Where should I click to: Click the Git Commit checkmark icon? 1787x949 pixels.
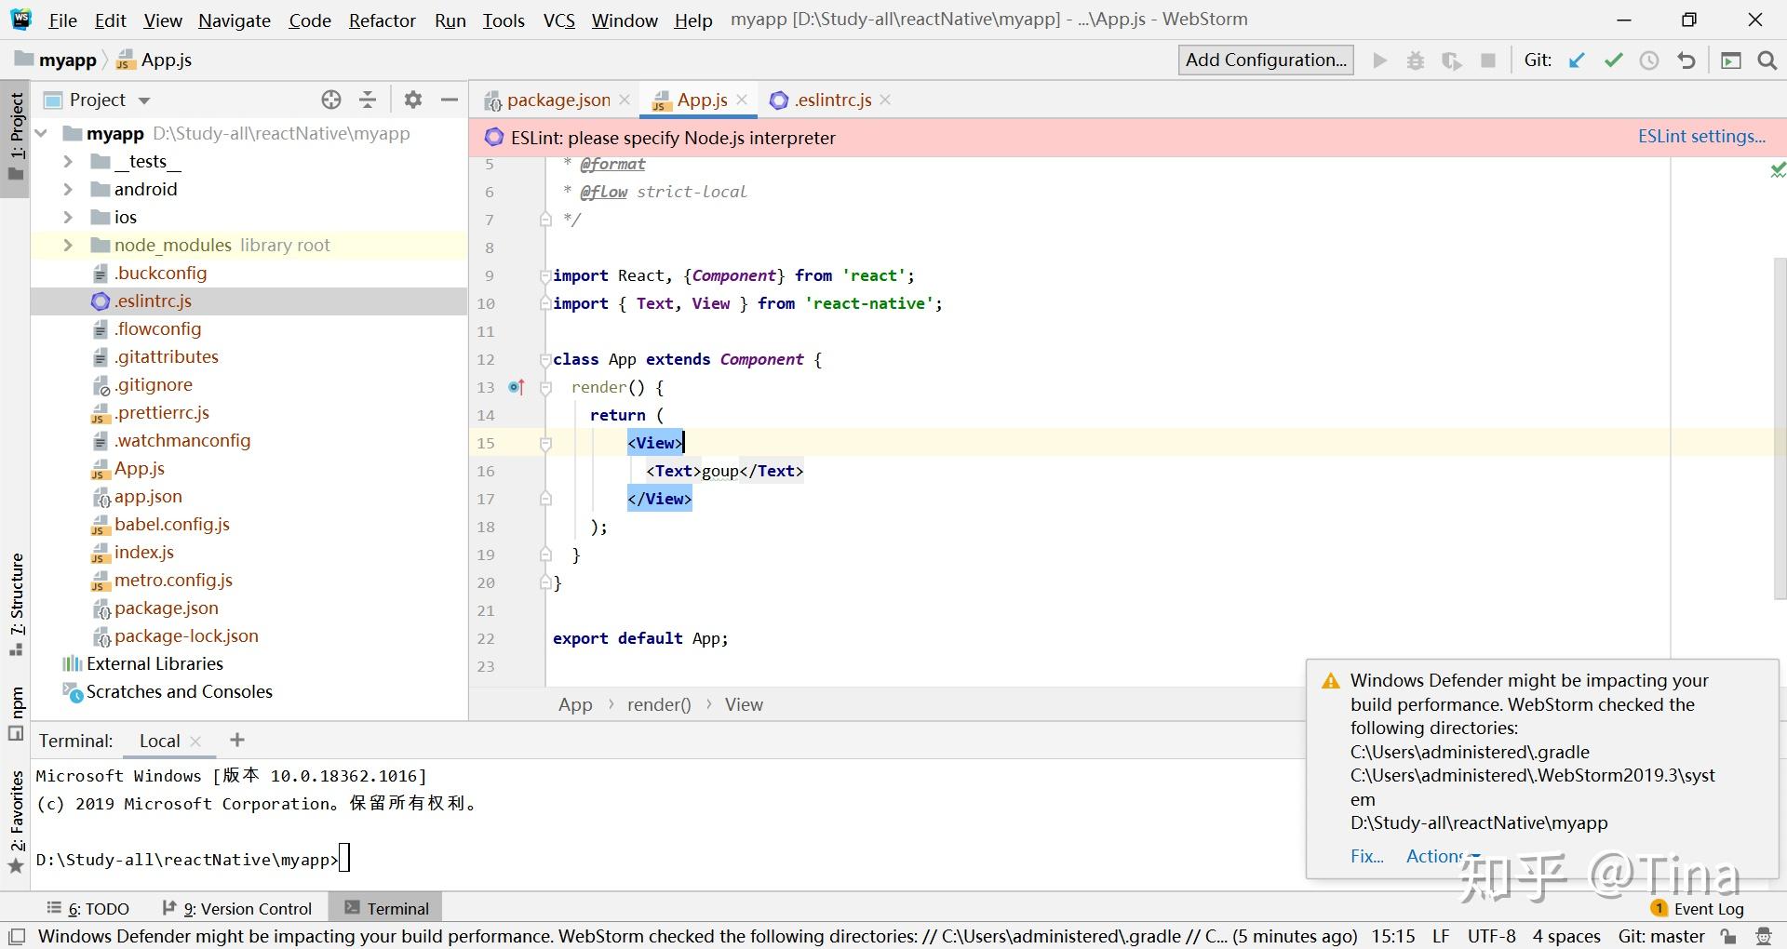point(1613,60)
